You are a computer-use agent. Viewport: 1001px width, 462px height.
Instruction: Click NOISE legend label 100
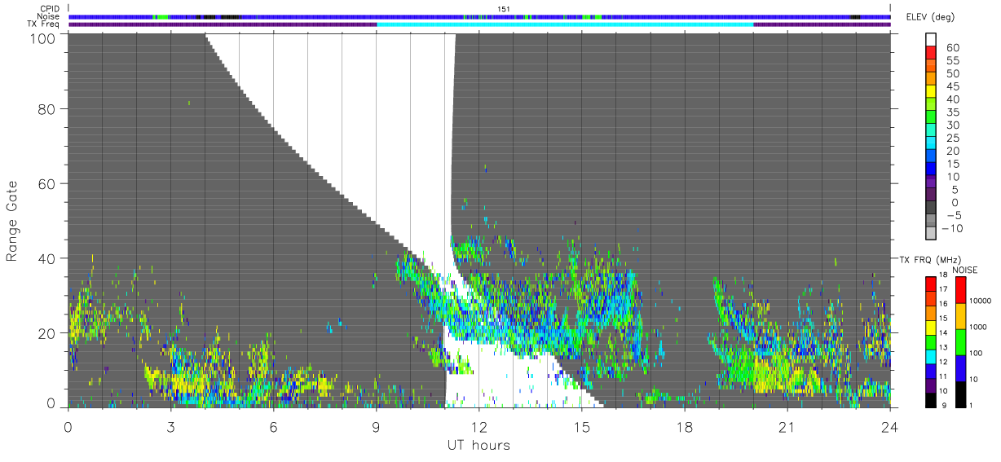tap(977, 353)
